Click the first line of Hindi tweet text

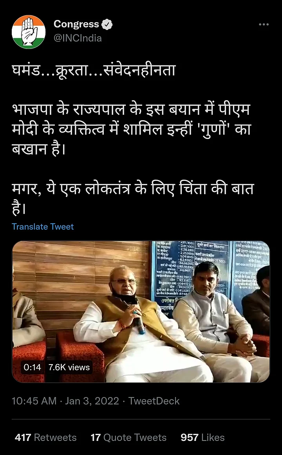tap(94, 70)
